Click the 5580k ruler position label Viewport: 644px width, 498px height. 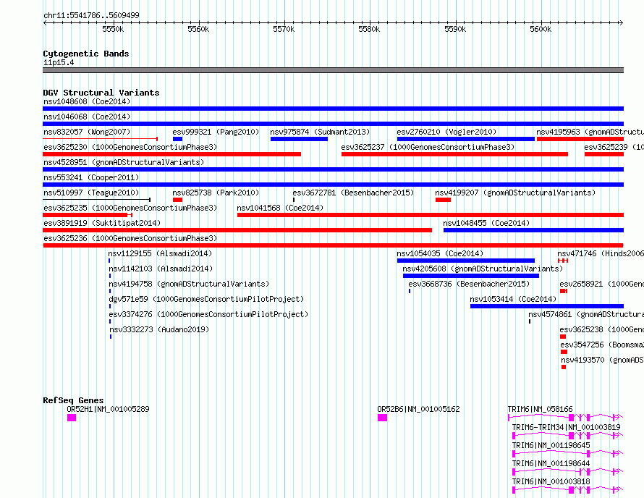(369, 30)
